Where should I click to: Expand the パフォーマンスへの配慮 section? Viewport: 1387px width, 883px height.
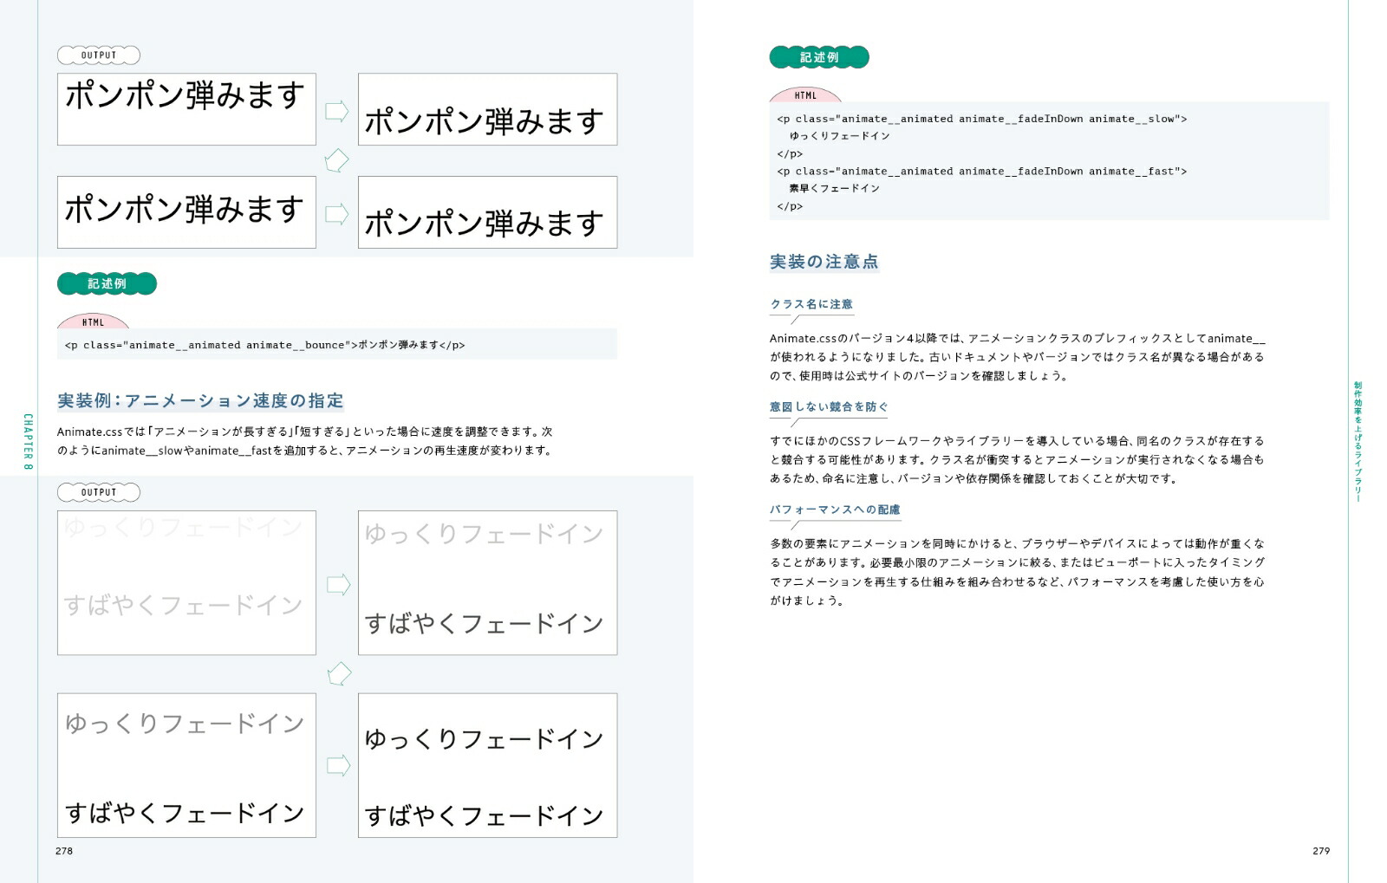pos(834,510)
